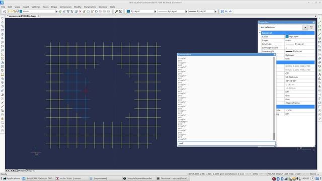
Task: Click the first bluetooth tray icon
Action: pos(278,179)
